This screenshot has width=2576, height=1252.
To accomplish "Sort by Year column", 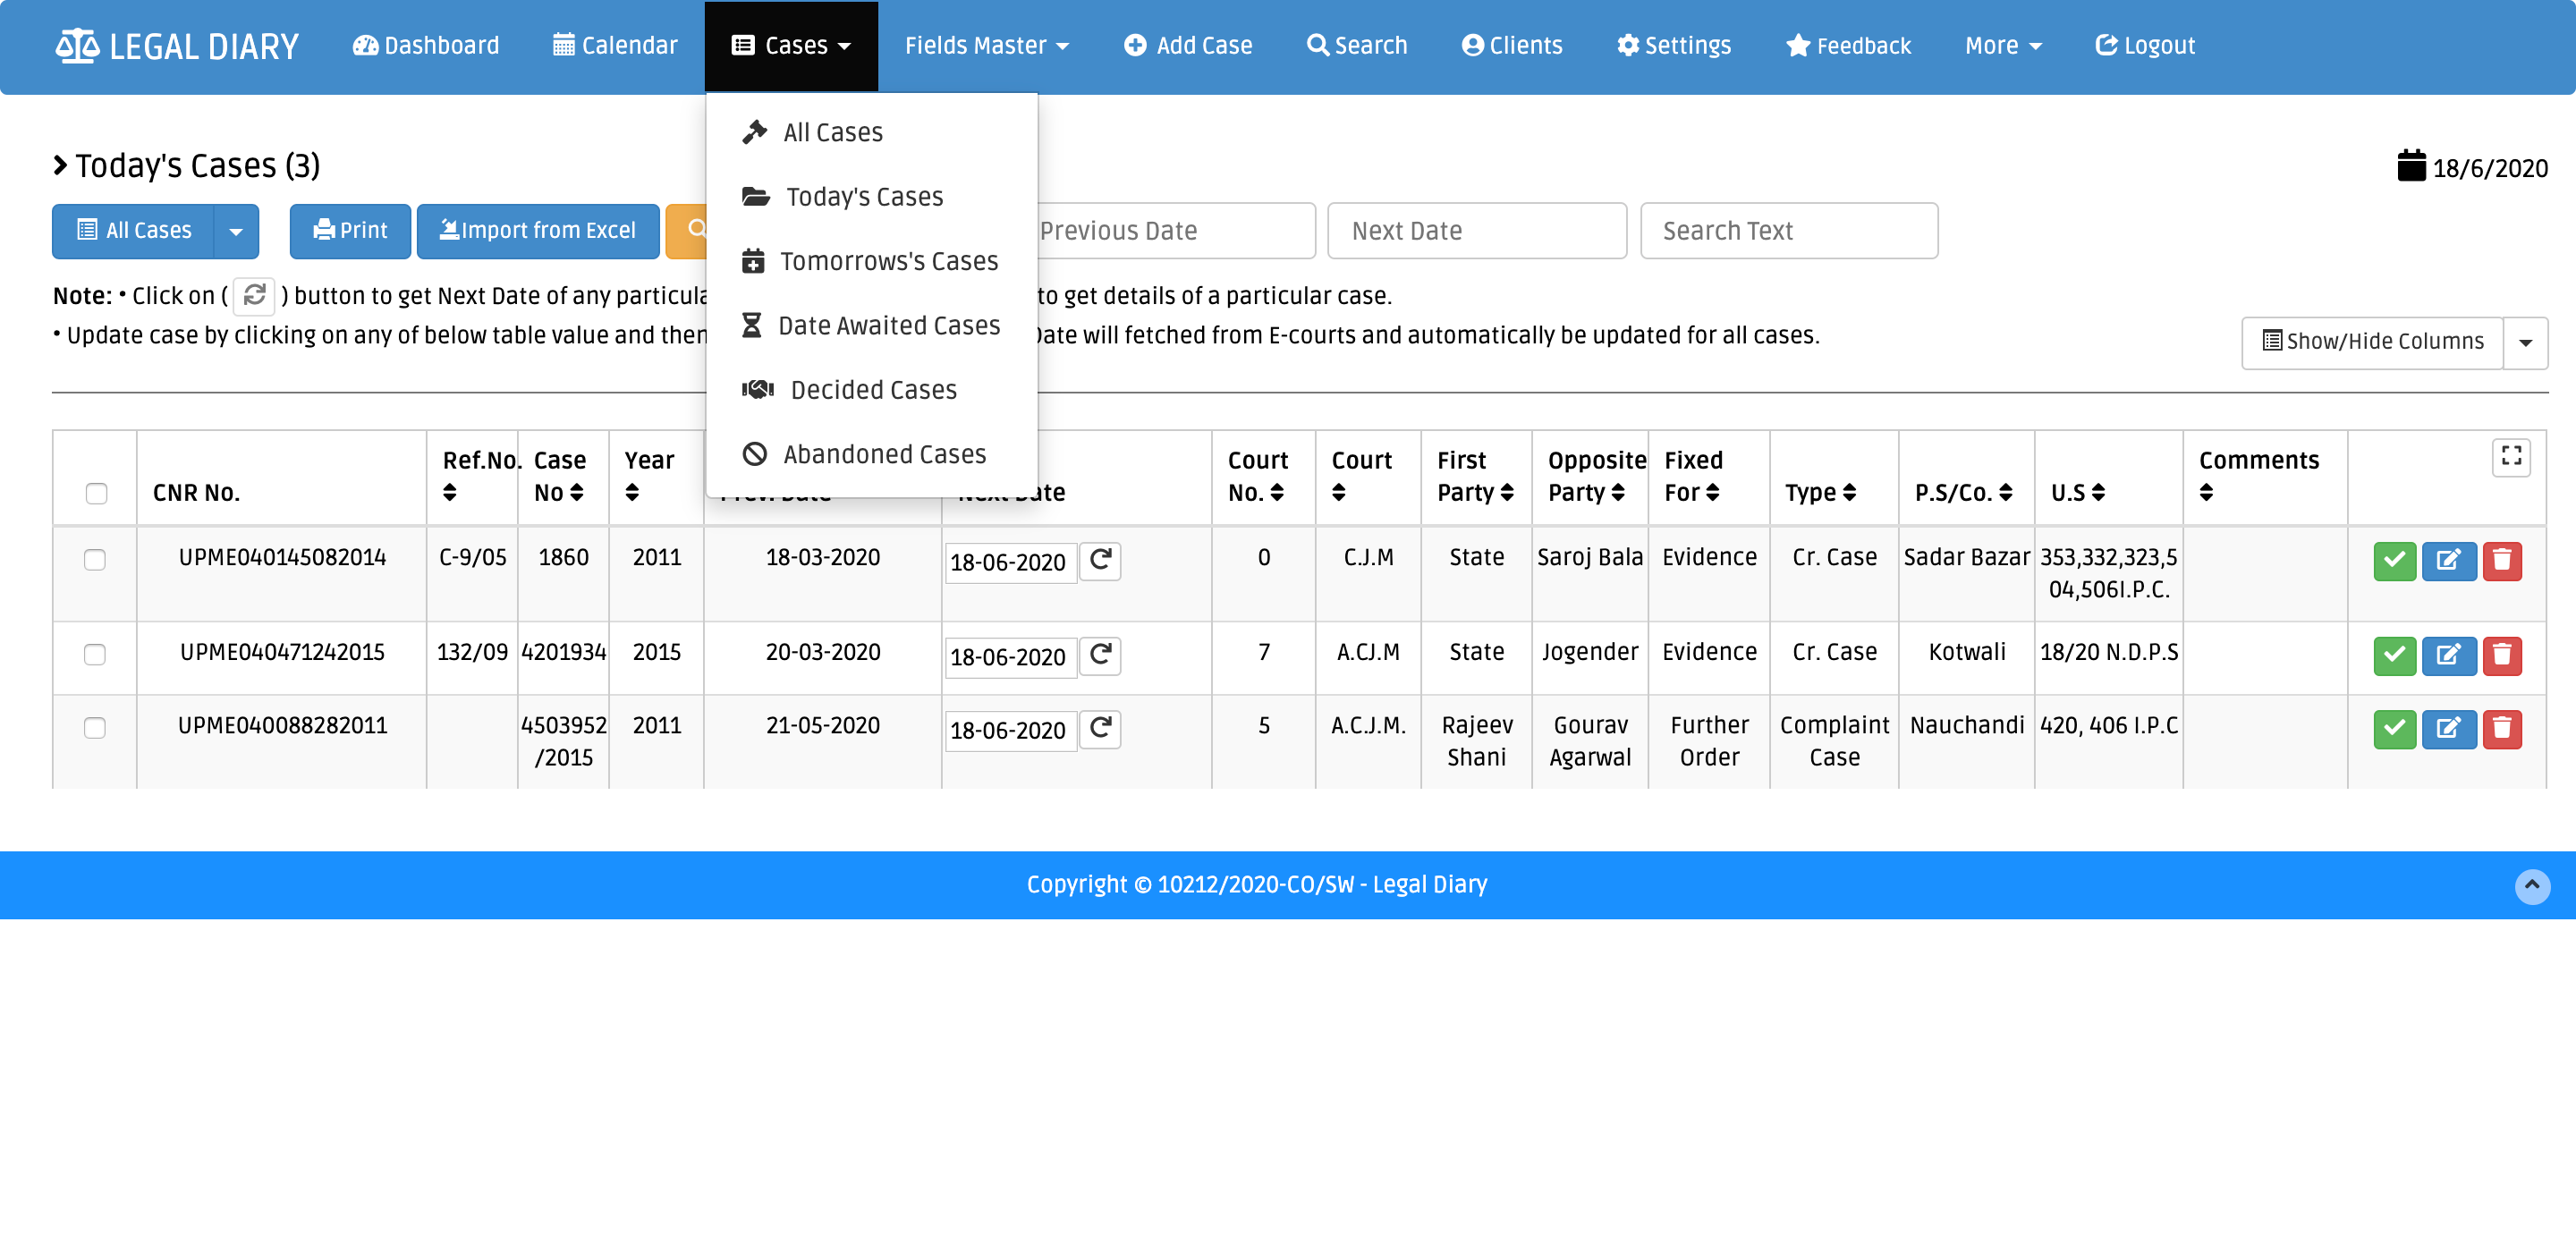I will (x=632, y=493).
